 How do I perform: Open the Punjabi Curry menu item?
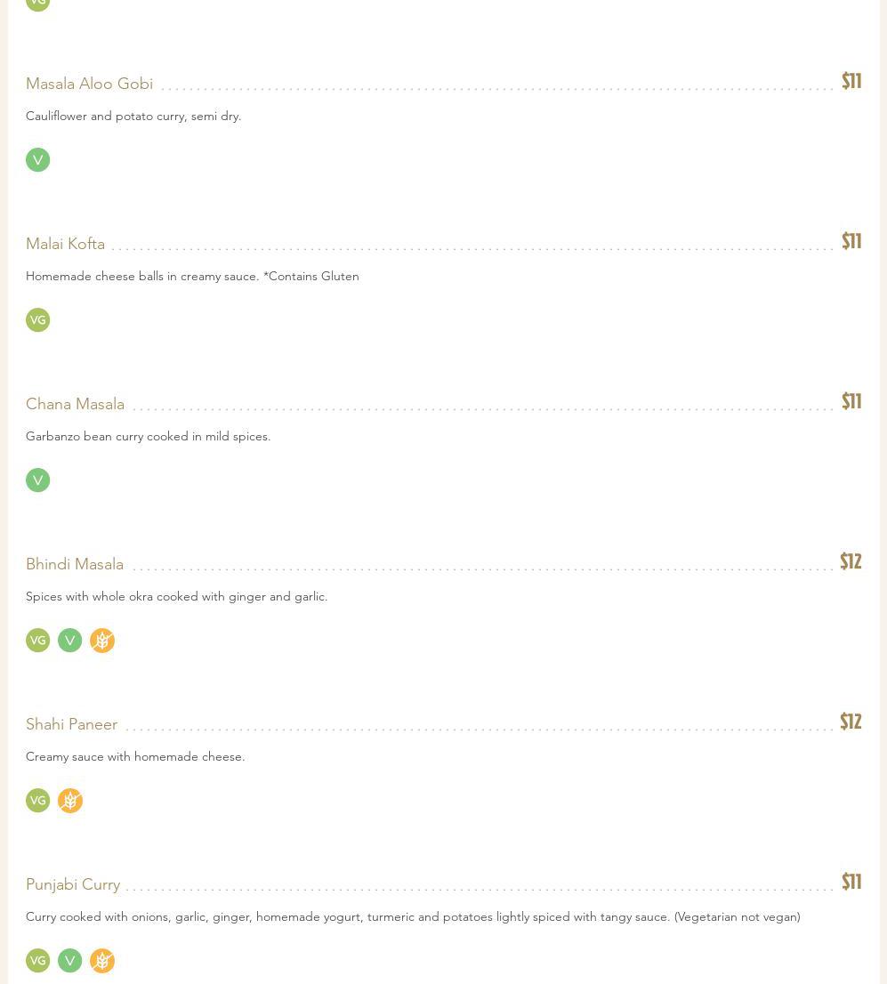(x=73, y=884)
